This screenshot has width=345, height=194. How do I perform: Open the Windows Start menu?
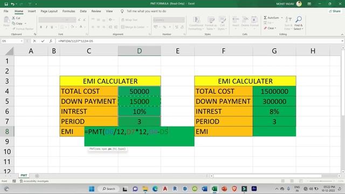[x=92, y=189]
